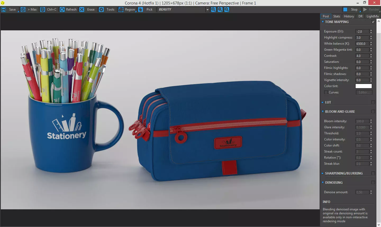The width and height of the screenshot is (381, 227).
Task: Click the Highlight compress value field
Action: [x=362, y=37]
